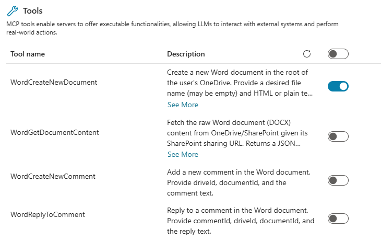Select the WordGetDocumentContent tool name
381x241 pixels.
pos(55,132)
